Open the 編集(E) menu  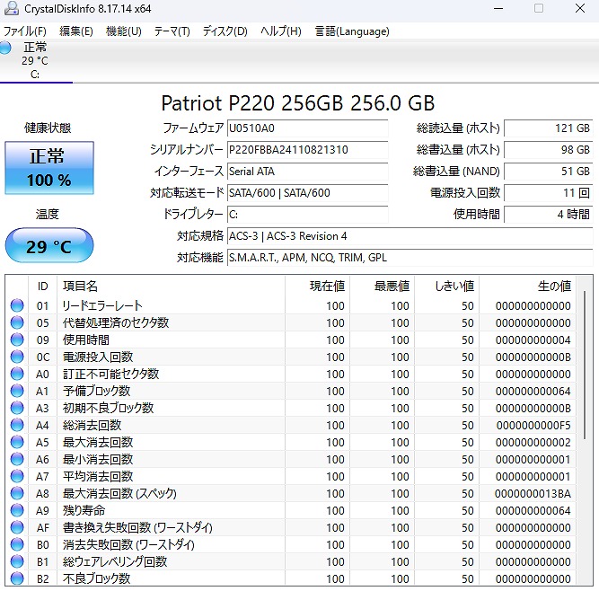[x=76, y=31]
